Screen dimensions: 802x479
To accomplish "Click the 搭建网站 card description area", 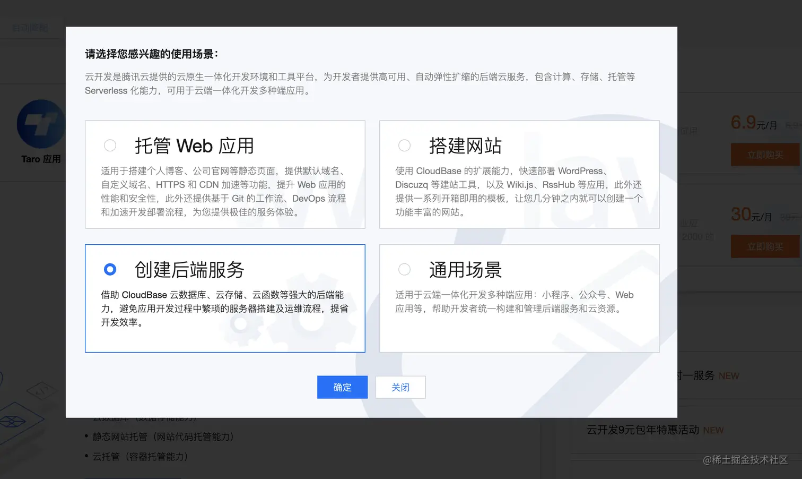I will (519, 191).
